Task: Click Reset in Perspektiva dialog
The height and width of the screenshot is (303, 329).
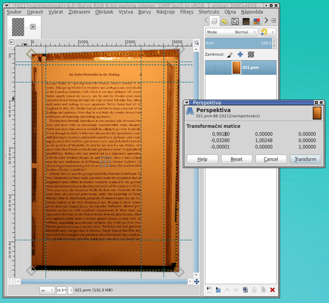Action: [x=237, y=159]
